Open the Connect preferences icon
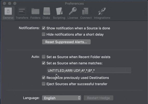 coord(85,11)
